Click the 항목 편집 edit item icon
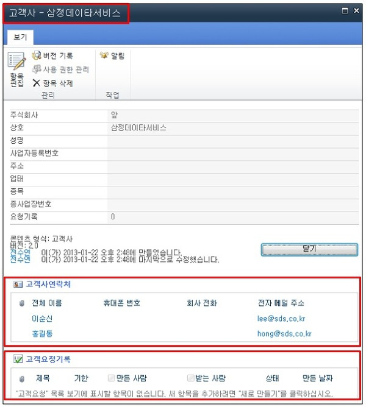366x407 pixels. (x=16, y=62)
